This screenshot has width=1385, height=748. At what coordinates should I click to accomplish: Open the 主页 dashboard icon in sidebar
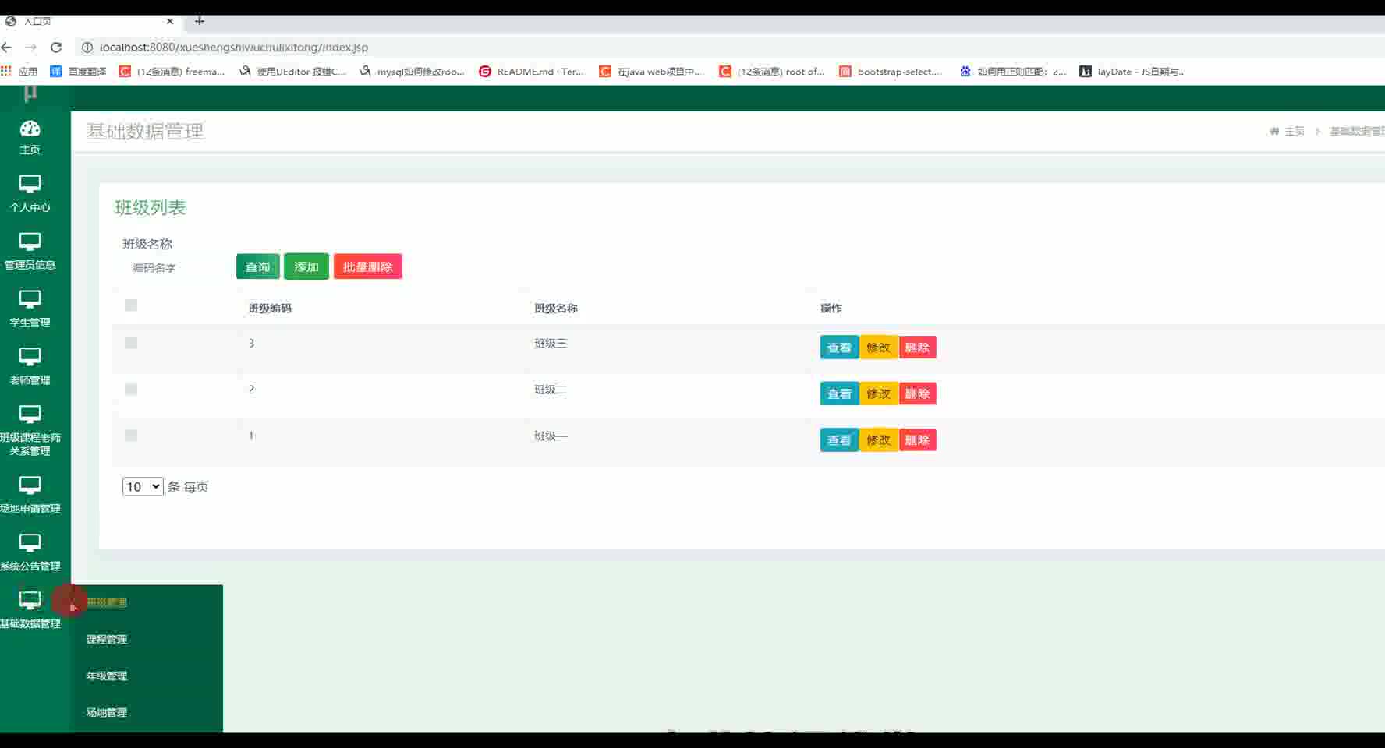[30, 137]
